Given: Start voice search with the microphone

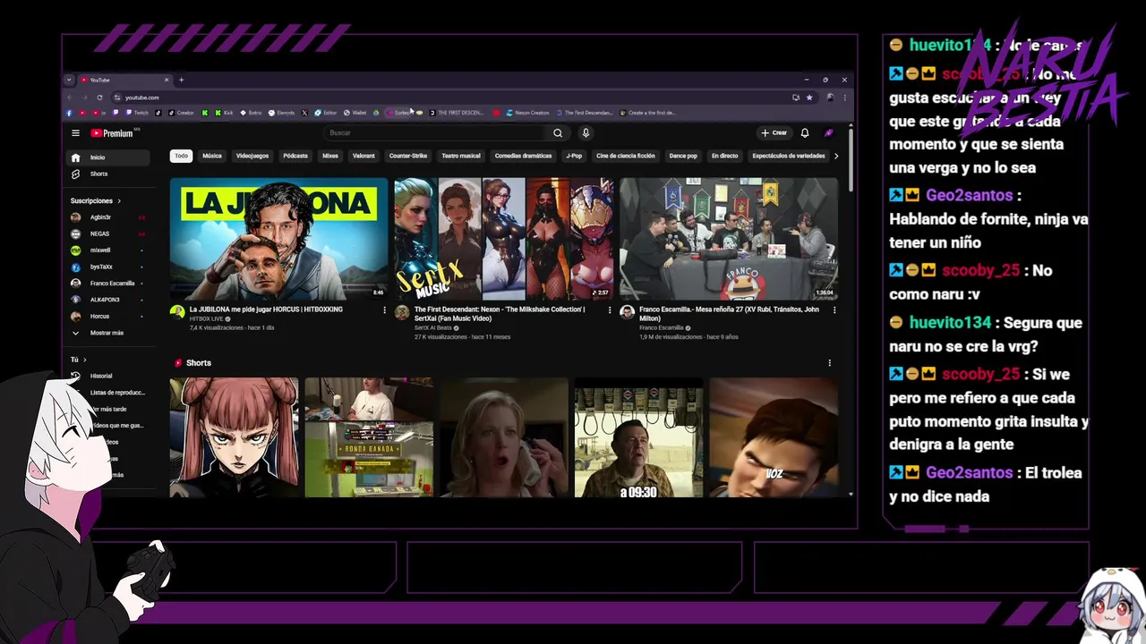Looking at the screenshot, I should coord(586,133).
